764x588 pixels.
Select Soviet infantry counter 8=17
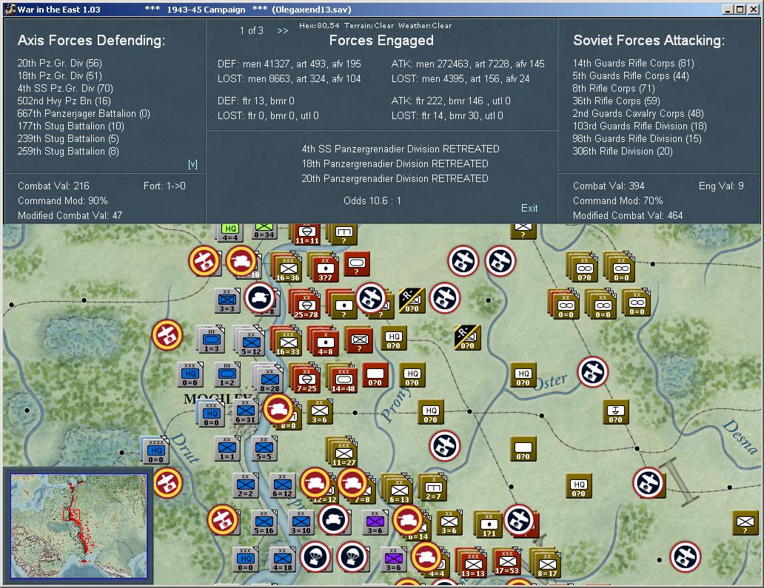pos(546,564)
